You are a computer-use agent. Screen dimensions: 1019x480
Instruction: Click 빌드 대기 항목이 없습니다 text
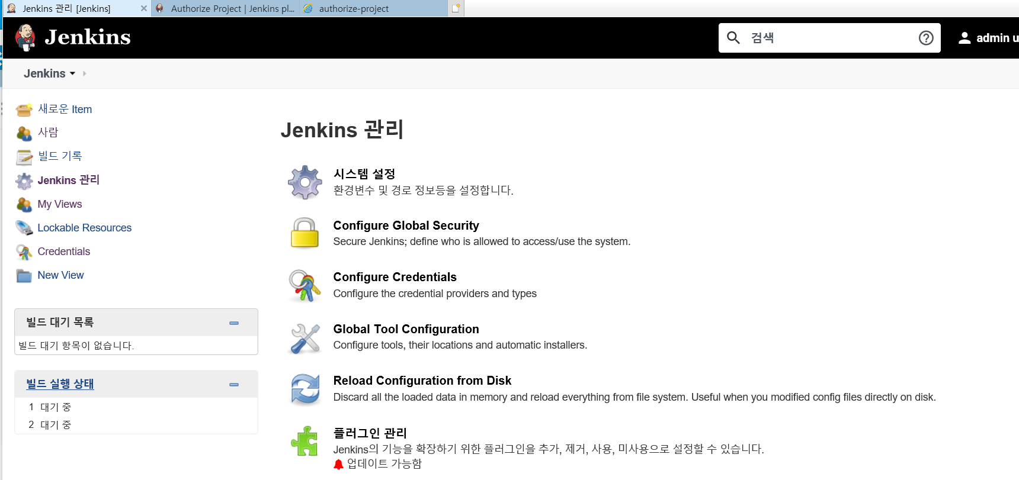pyautogui.click(x=76, y=346)
